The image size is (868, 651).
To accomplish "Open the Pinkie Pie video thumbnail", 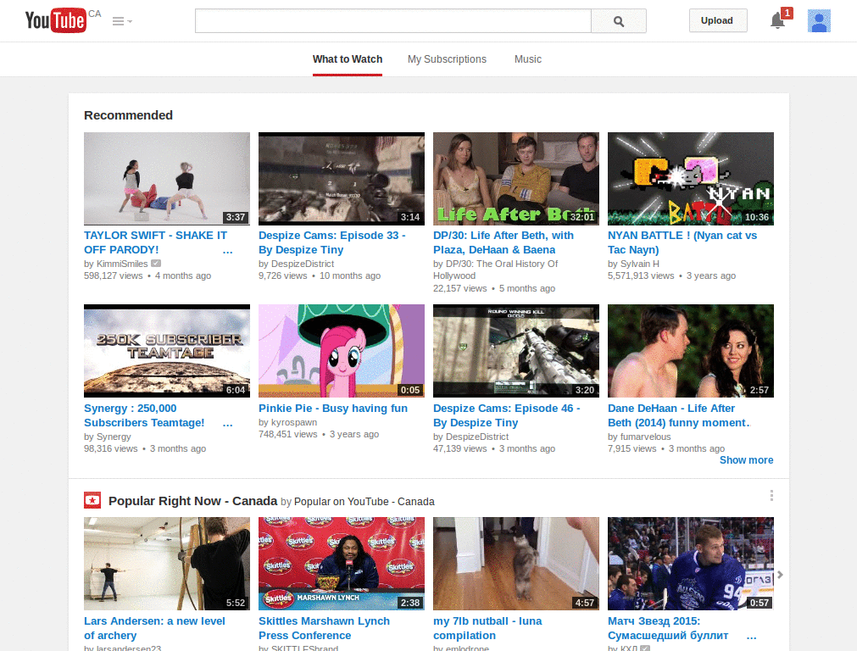I will point(342,350).
